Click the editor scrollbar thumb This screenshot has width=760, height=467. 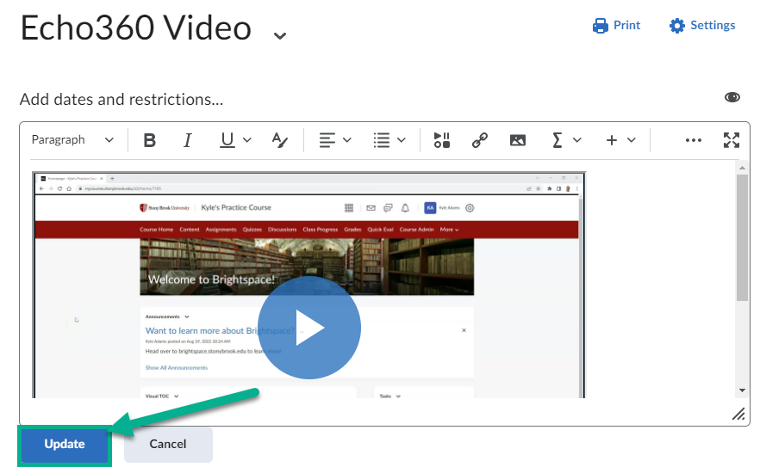click(x=742, y=237)
